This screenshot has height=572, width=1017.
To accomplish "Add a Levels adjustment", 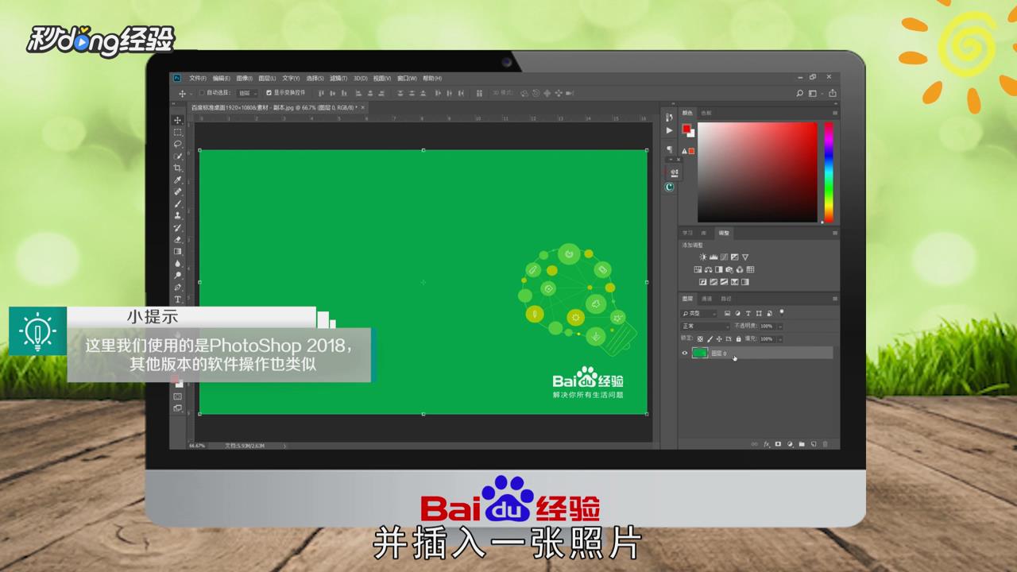I will (713, 257).
